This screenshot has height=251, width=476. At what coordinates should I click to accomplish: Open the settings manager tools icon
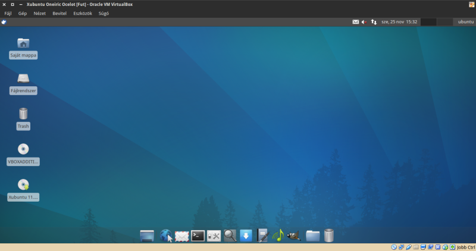[x=214, y=236]
